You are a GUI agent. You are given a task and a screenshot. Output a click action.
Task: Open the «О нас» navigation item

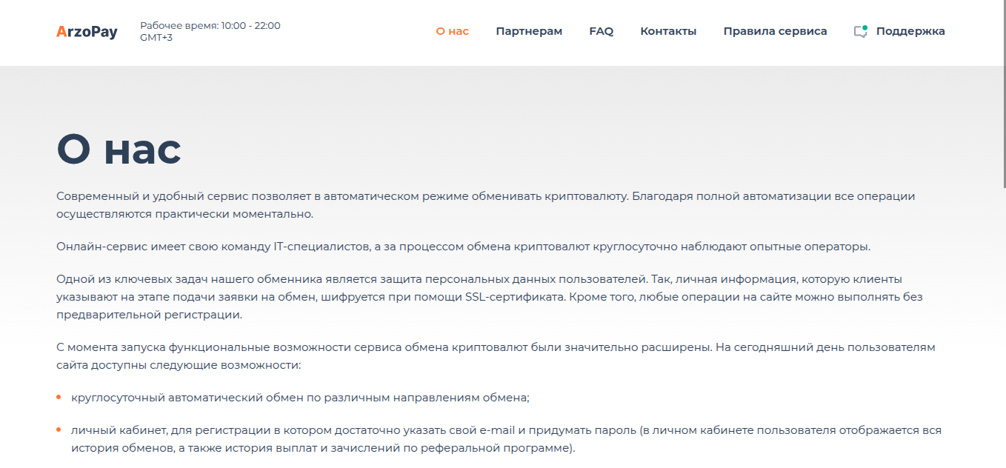(x=452, y=31)
